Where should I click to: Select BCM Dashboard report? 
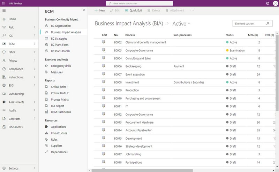point(61,112)
